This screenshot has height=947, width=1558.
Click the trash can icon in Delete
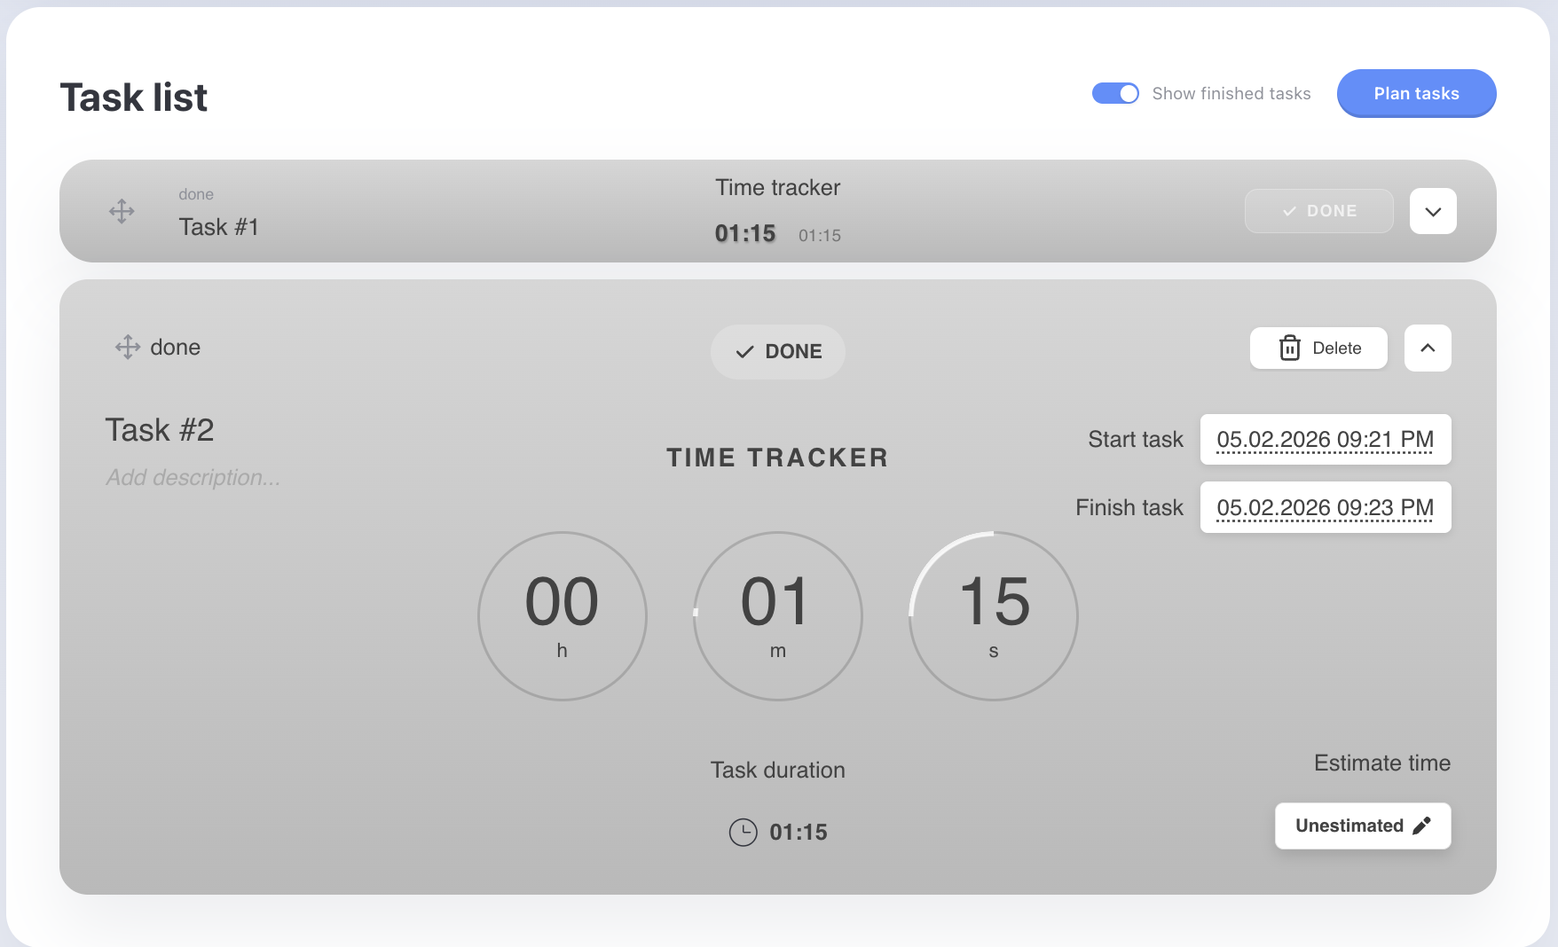click(1289, 348)
